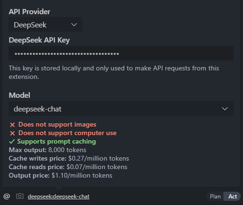This screenshot has width=243, height=205.
Task: Click the Max output 8,000 tokens text
Action: pos(48,150)
